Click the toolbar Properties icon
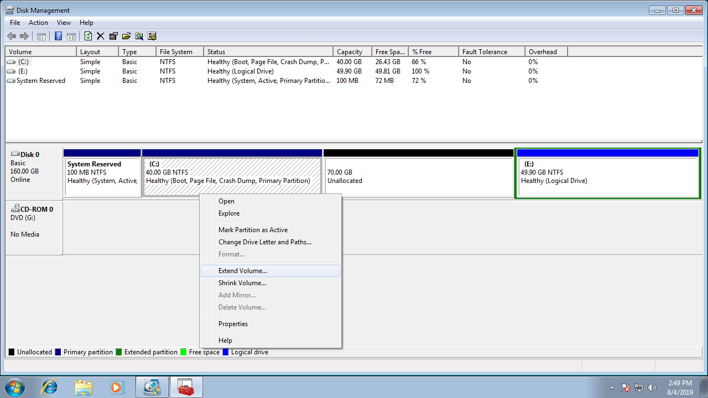708x398 pixels. [x=113, y=36]
